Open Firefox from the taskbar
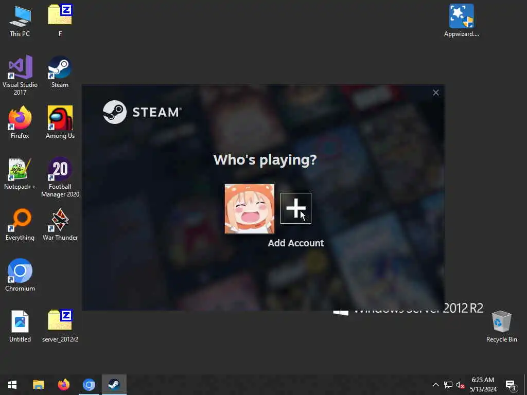Image resolution: width=527 pixels, height=395 pixels. tap(63, 385)
